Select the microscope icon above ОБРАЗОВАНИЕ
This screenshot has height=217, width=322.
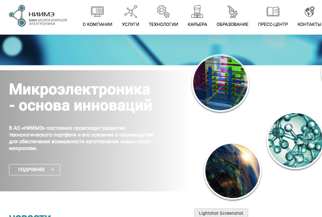(232, 11)
